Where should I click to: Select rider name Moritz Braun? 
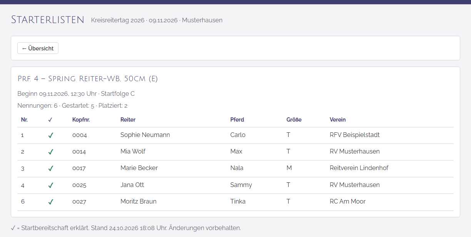139,202
